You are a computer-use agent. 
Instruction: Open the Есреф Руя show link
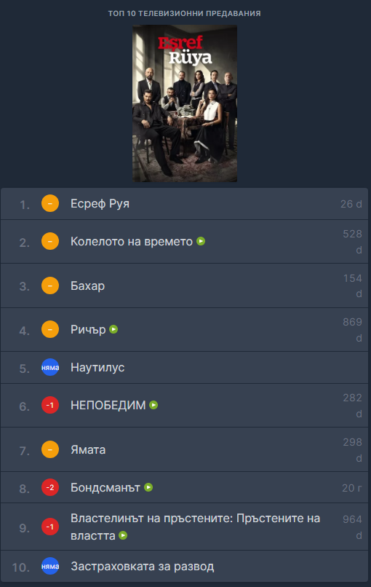(100, 204)
